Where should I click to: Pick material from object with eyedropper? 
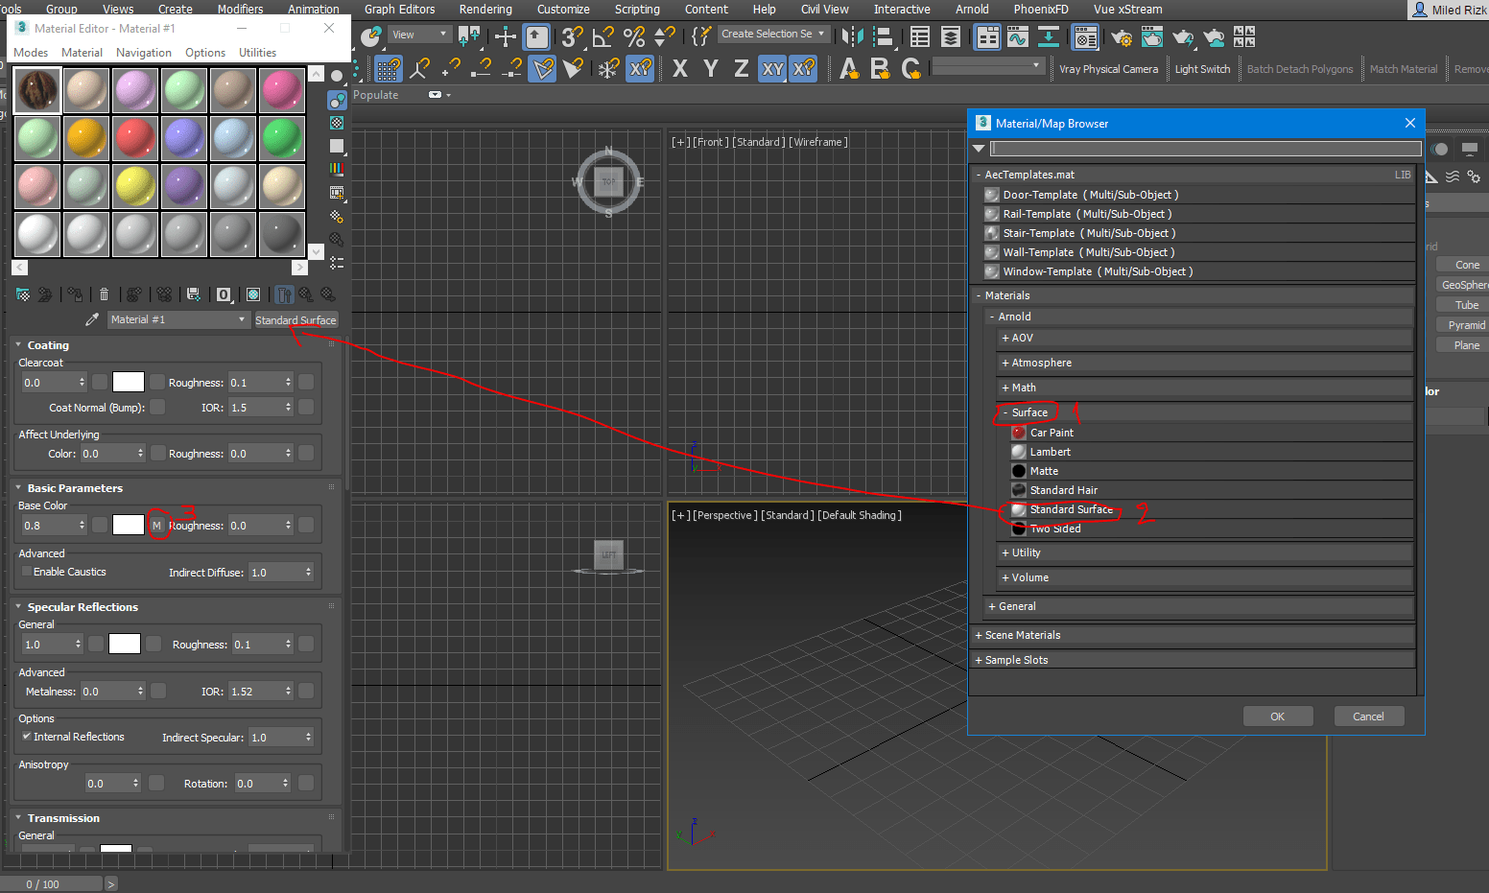(92, 319)
